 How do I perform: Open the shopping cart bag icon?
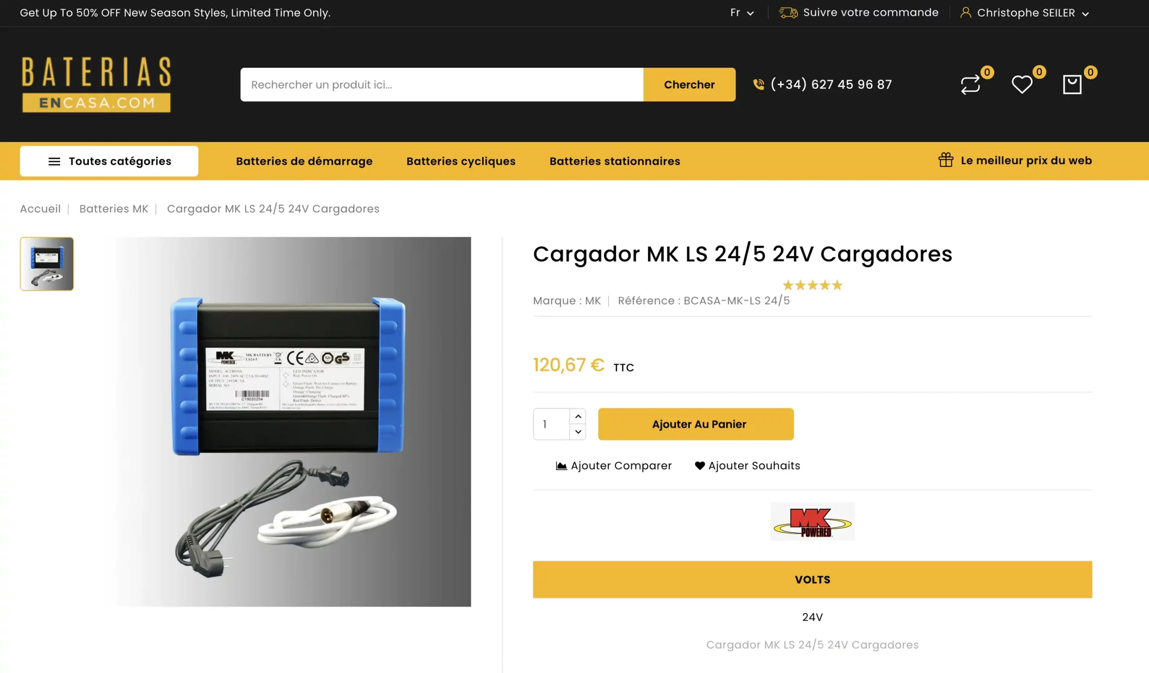[x=1072, y=85]
